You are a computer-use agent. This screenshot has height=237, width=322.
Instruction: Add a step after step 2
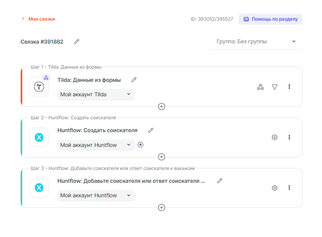tap(161, 157)
